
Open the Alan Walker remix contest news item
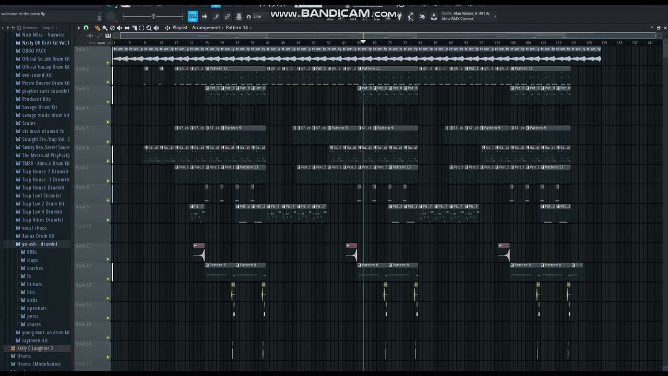466,16
